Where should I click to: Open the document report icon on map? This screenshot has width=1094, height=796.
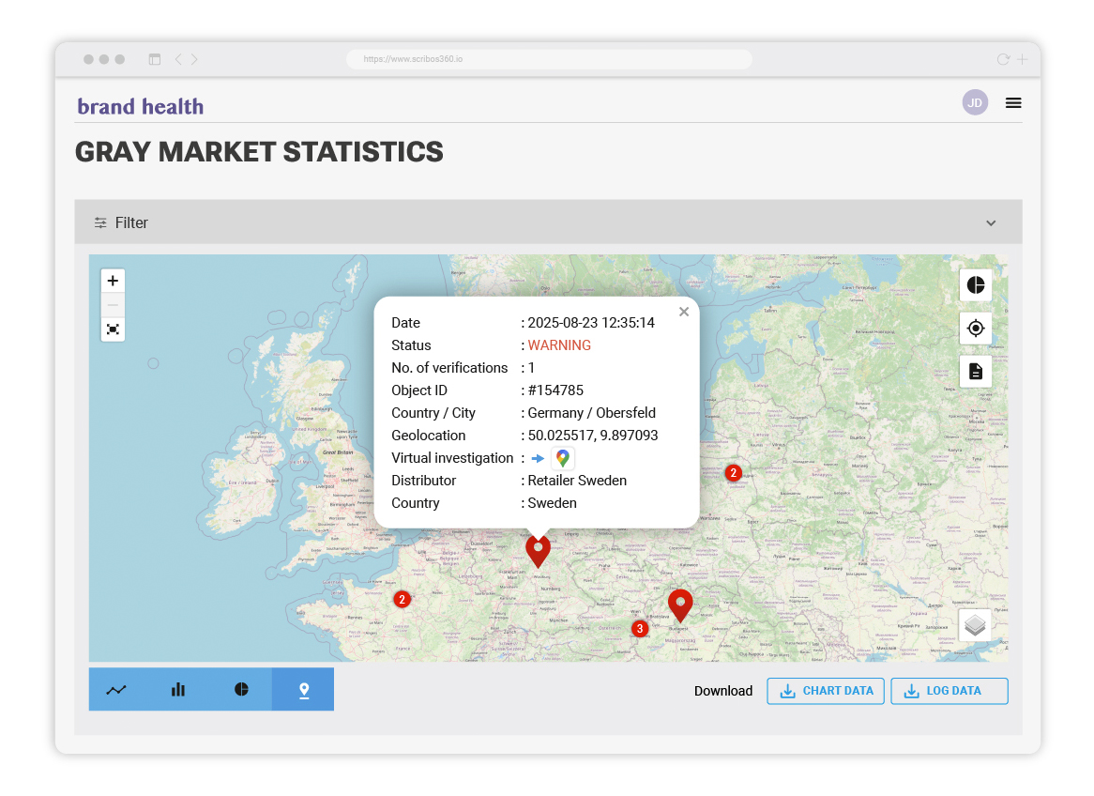(x=975, y=371)
